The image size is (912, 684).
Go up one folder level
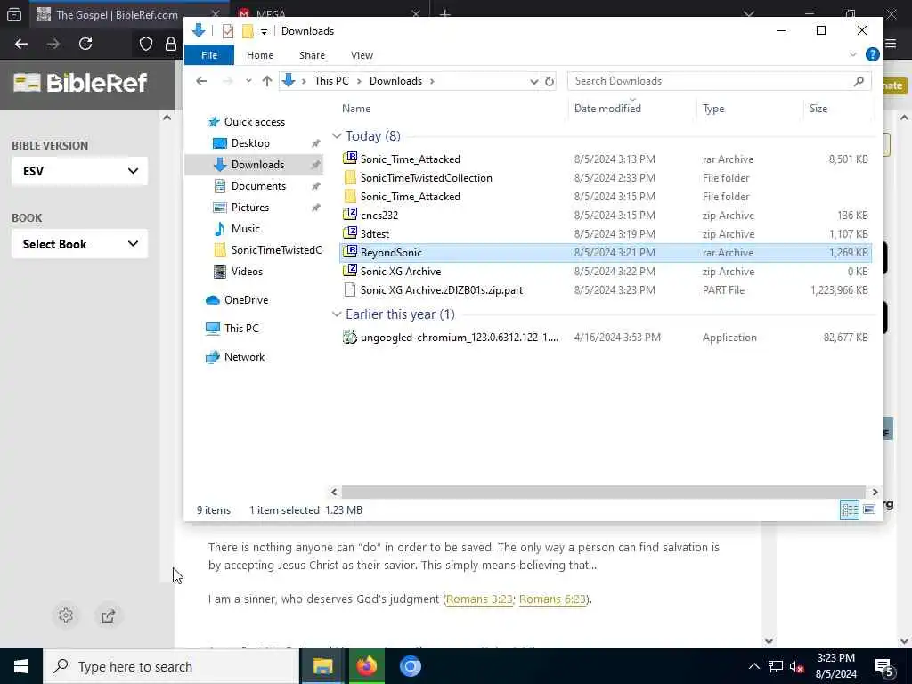267,81
